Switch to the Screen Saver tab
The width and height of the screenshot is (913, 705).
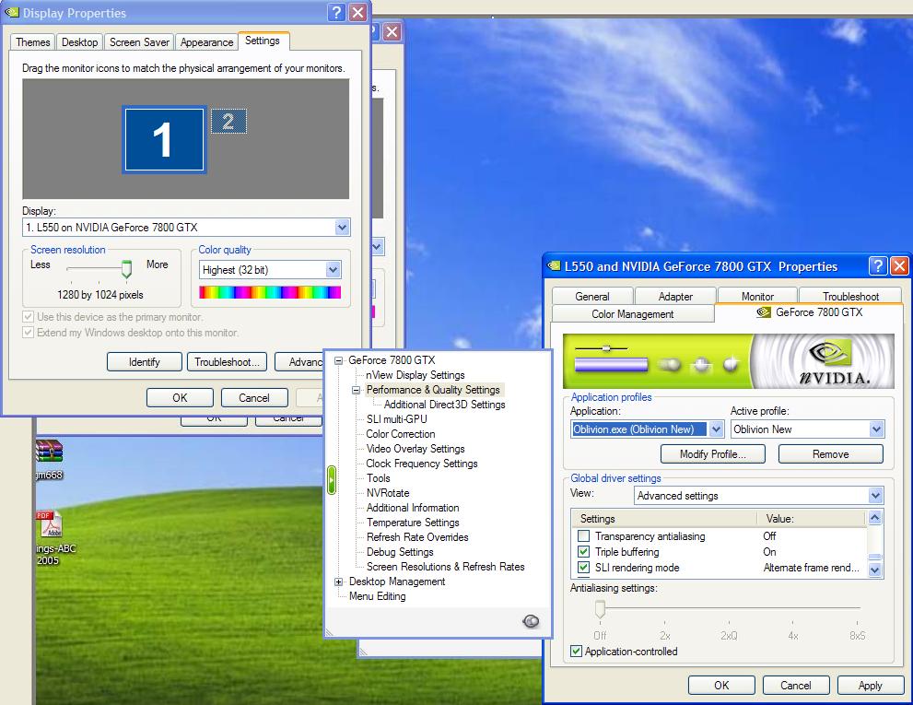click(139, 42)
